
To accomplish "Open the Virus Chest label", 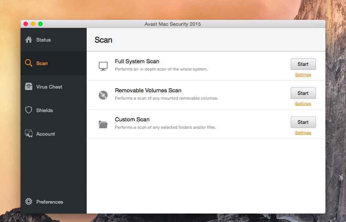I will (x=49, y=87).
